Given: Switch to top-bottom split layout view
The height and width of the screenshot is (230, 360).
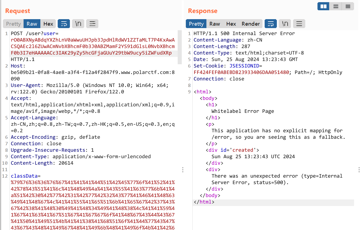Looking at the screenshot, I should (x=336, y=6).
